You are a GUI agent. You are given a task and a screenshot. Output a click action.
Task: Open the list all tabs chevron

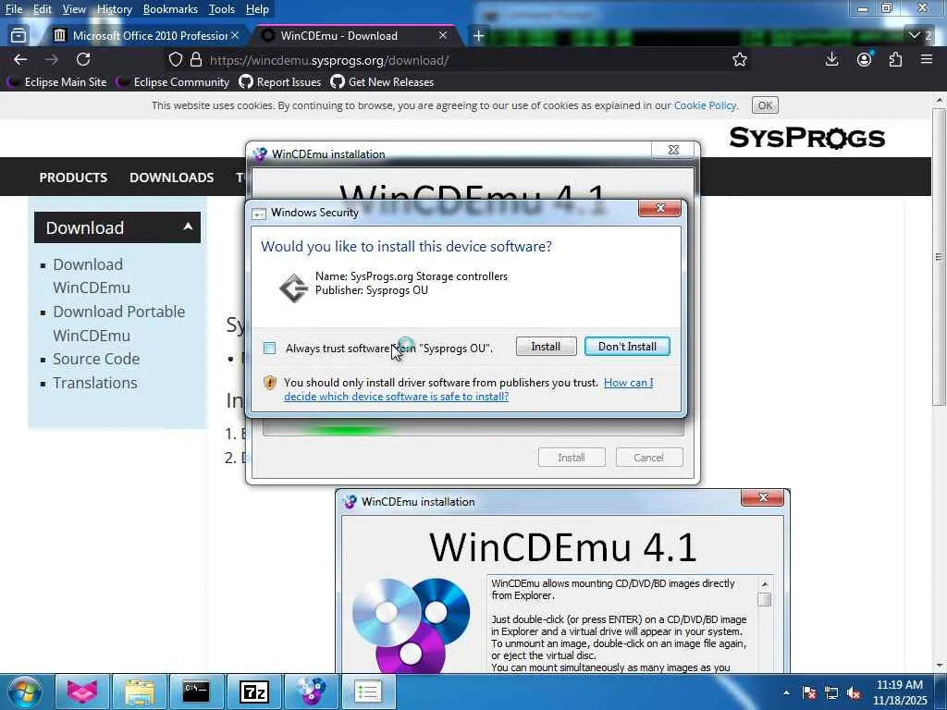click(x=915, y=36)
